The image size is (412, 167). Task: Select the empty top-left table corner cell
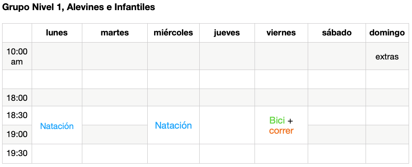tap(17, 33)
